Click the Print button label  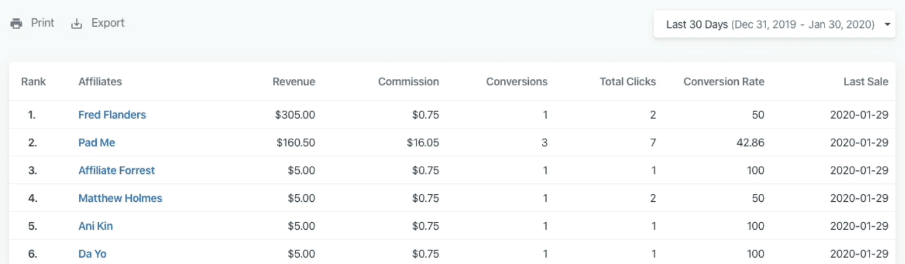(43, 23)
